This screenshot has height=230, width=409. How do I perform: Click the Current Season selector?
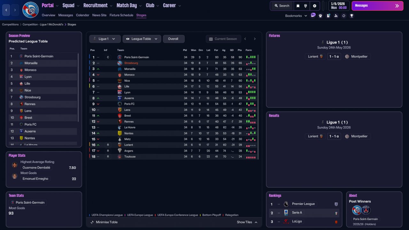tap(223, 39)
